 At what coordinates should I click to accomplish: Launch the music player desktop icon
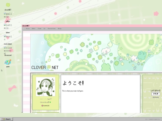tap(8, 38)
